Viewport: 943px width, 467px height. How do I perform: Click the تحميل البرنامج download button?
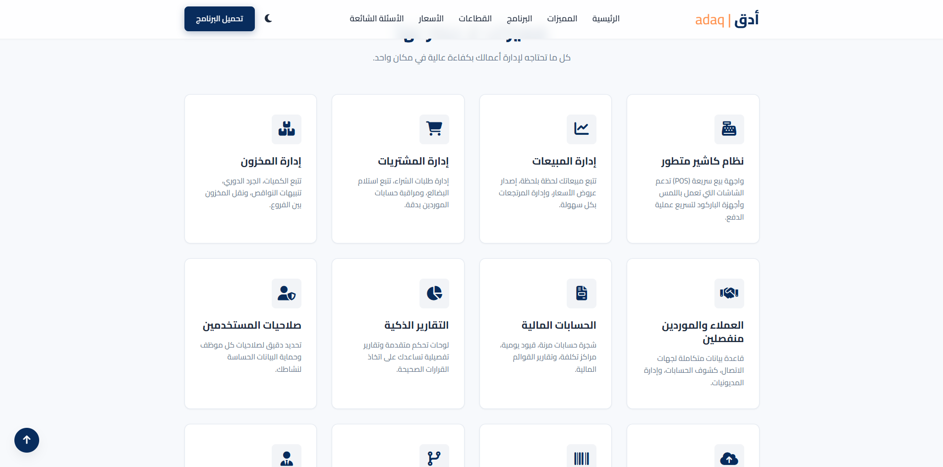click(220, 19)
